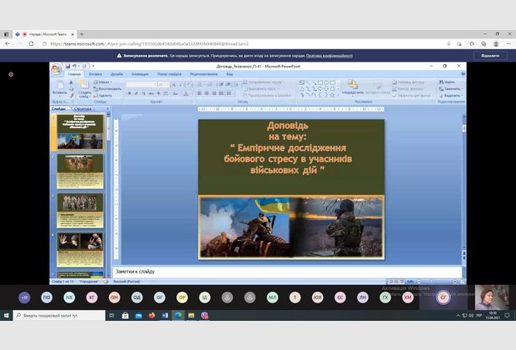The height and width of the screenshot is (350, 516).
Task: Click the OP participant avatar
Action: pos(182,297)
